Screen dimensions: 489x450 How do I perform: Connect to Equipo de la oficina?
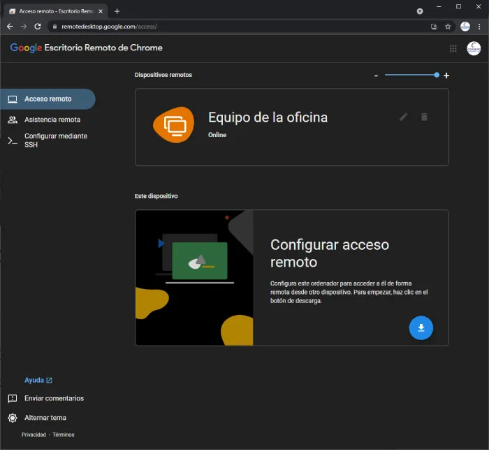pyautogui.click(x=291, y=127)
